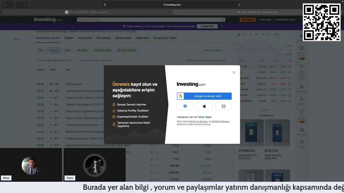Select the Yarın date filter
The height and width of the screenshot is (193, 344).
click(x=67, y=50)
